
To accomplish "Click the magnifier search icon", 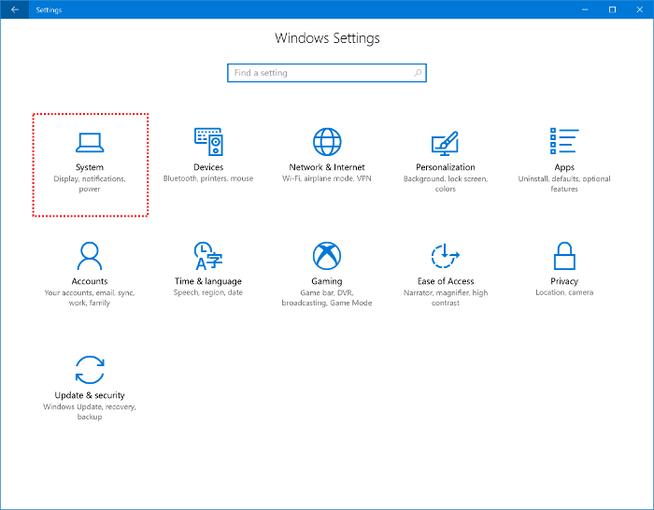I will [417, 73].
